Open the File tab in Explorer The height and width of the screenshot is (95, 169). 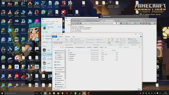(55, 37)
